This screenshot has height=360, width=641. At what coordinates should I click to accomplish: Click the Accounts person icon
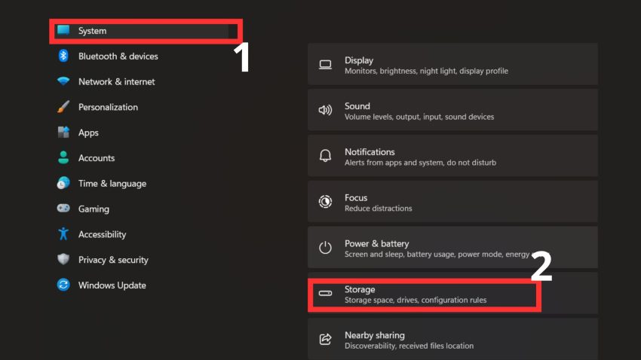click(x=63, y=157)
